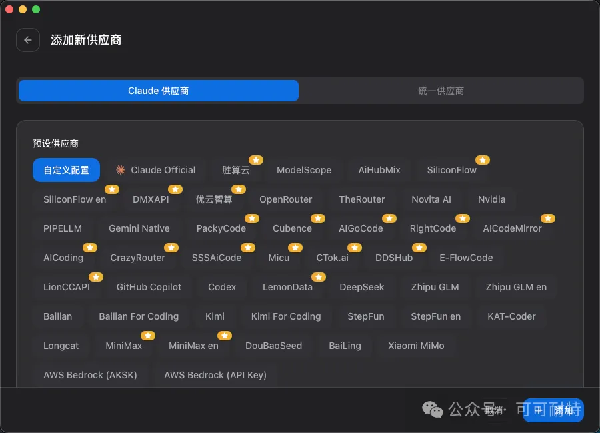Select PackyCode provider

(x=221, y=228)
